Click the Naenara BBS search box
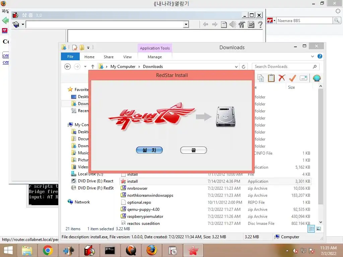 coord(304,20)
